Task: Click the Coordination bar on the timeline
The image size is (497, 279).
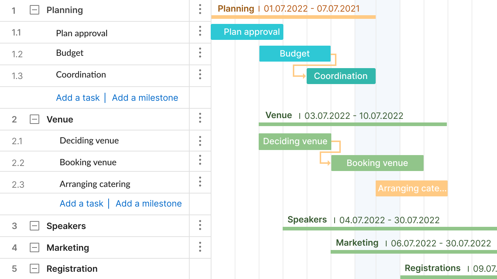Action: [x=341, y=76]
